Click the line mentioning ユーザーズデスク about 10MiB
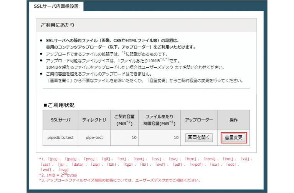294x193 pixels. (x=135, y=67)
